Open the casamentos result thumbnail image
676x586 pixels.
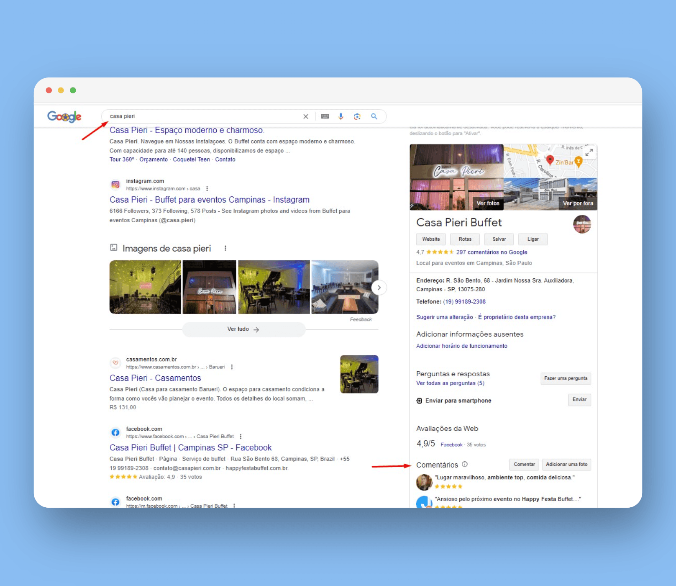point(359,374)
